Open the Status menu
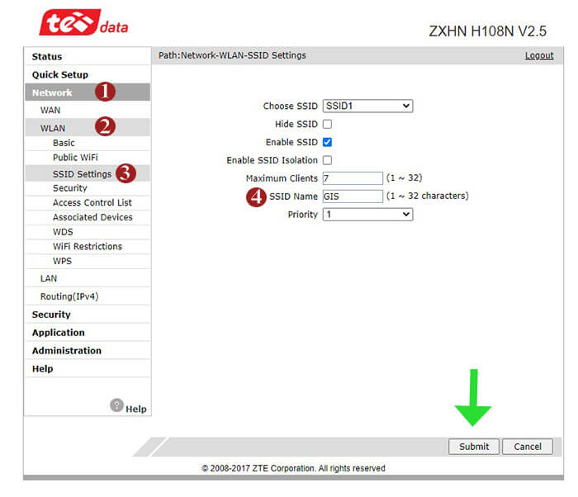The height and width of the screenshot is (497, 578). (x=47, y=56)
